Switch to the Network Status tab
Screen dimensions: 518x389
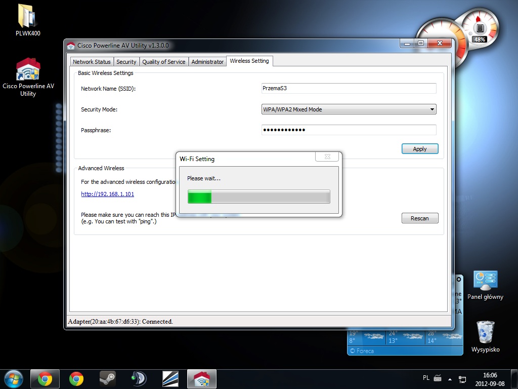pos(92,61)
